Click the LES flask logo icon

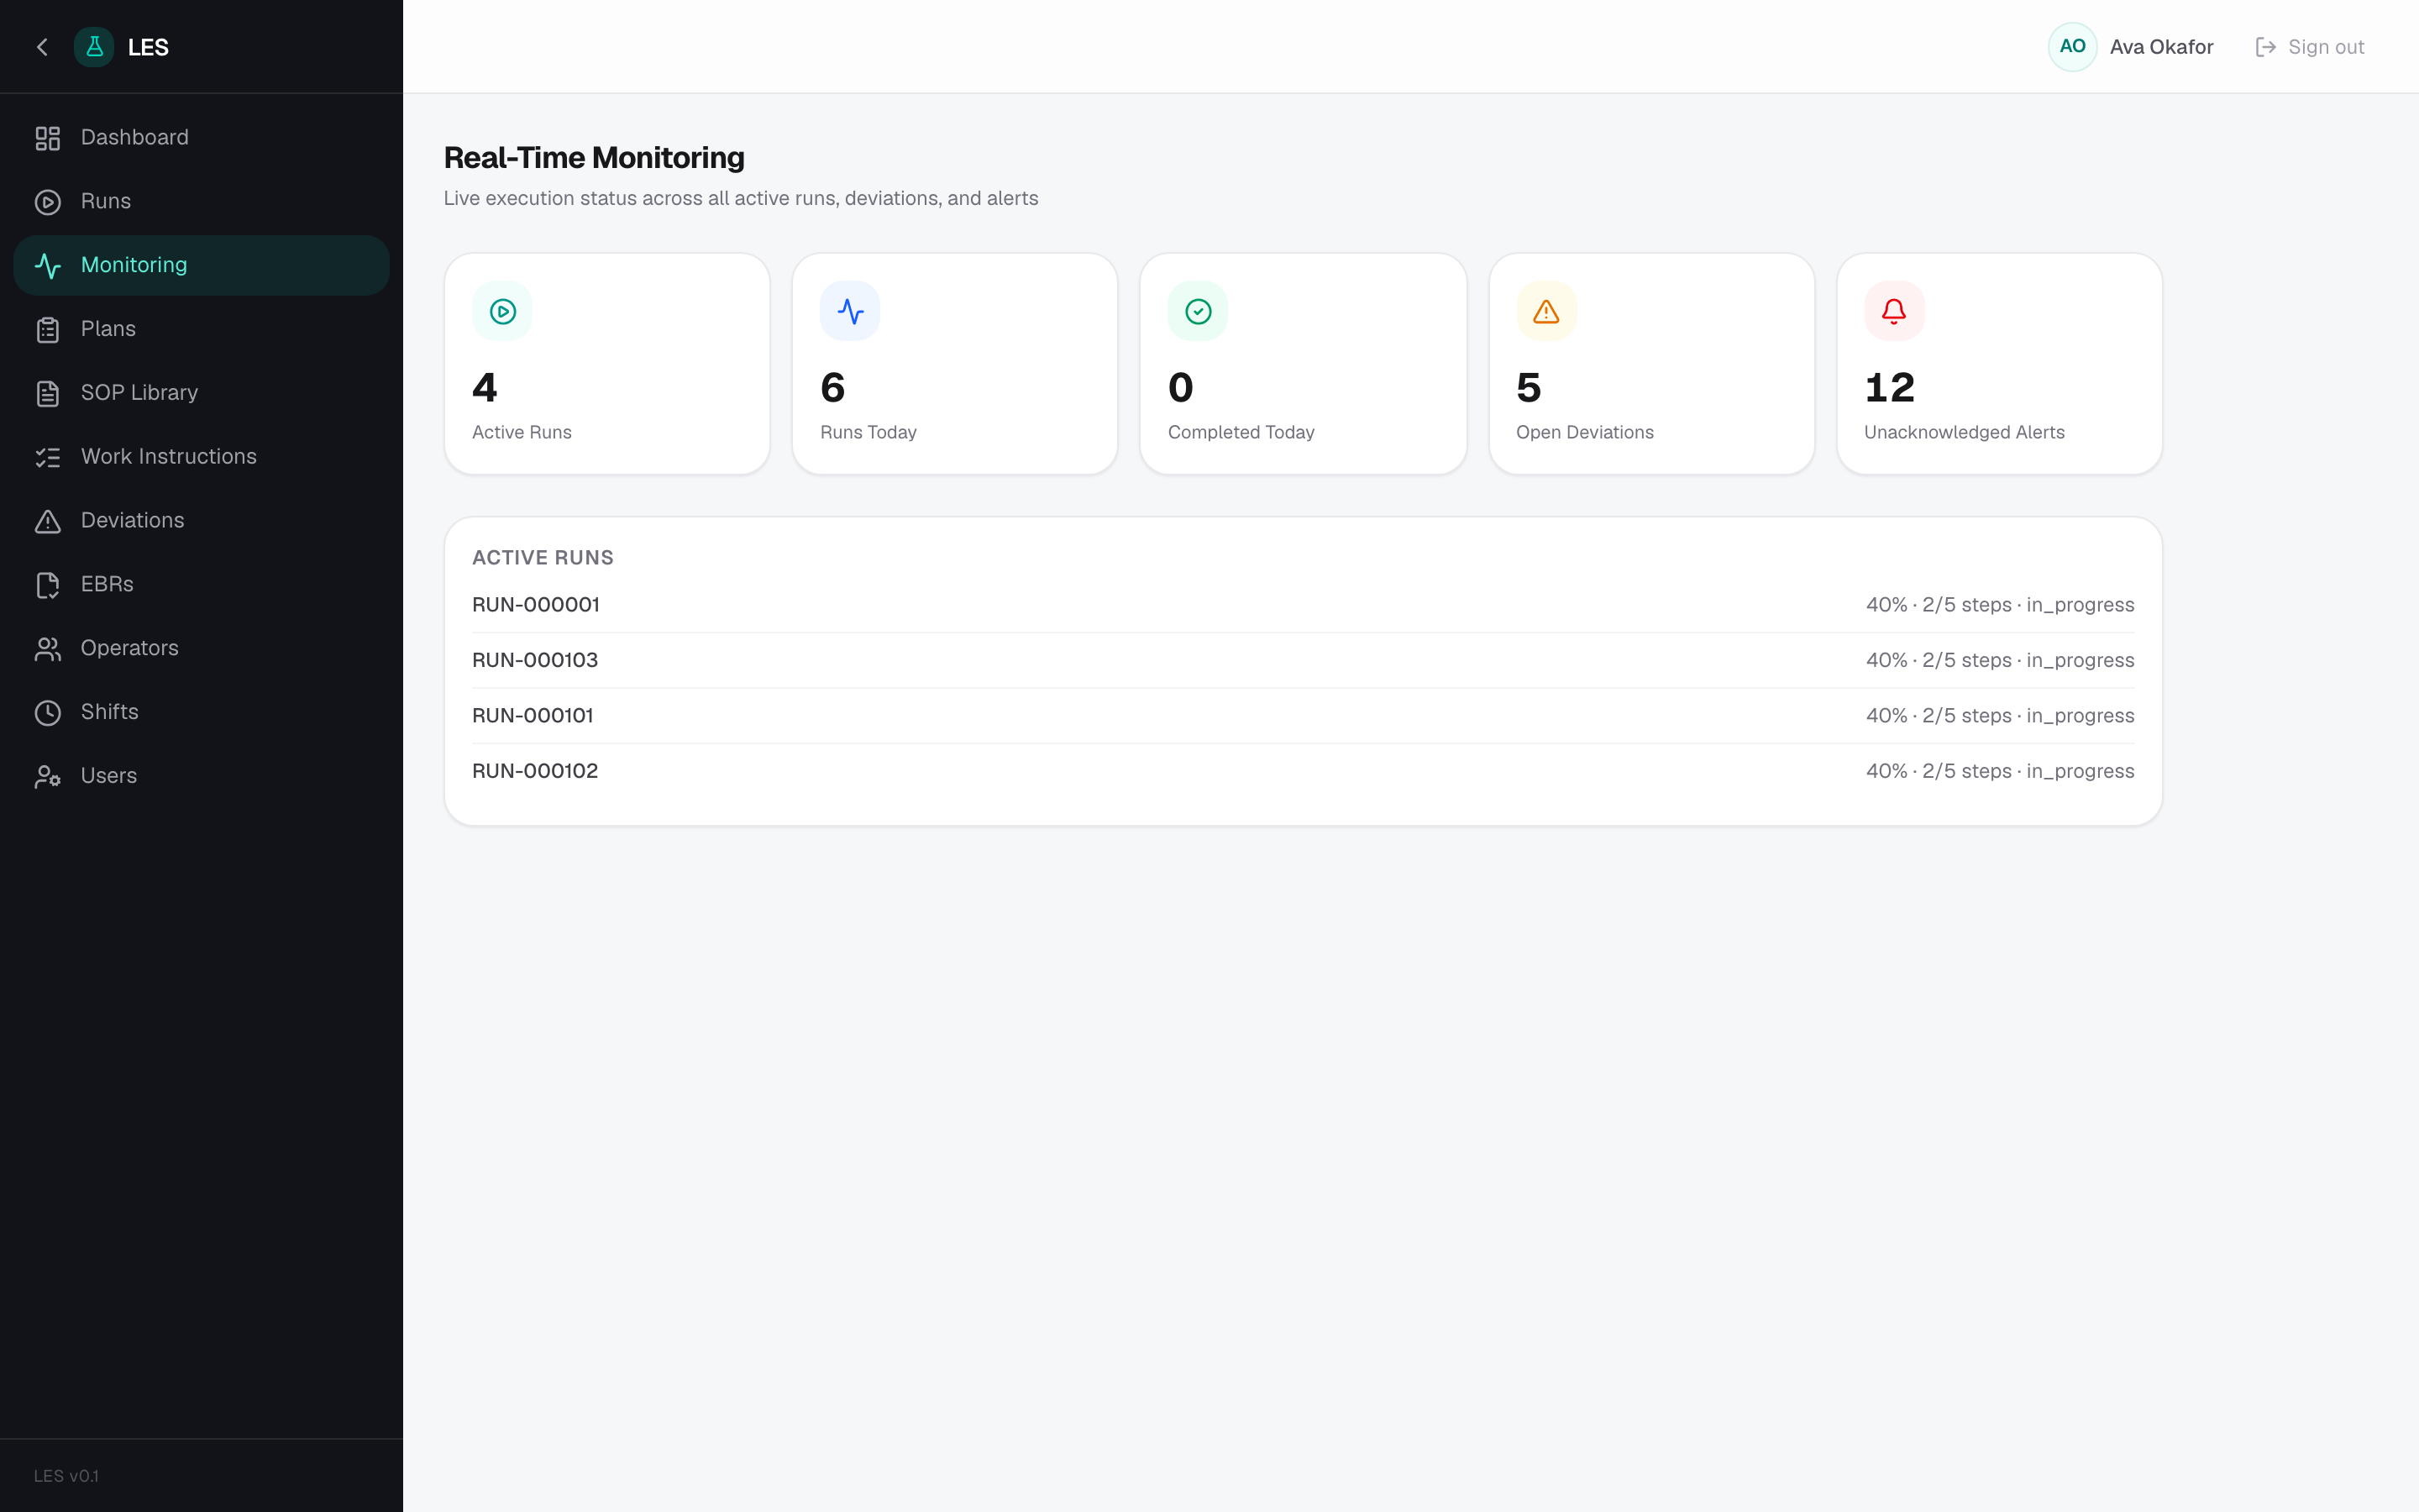(x=94, y=47)
